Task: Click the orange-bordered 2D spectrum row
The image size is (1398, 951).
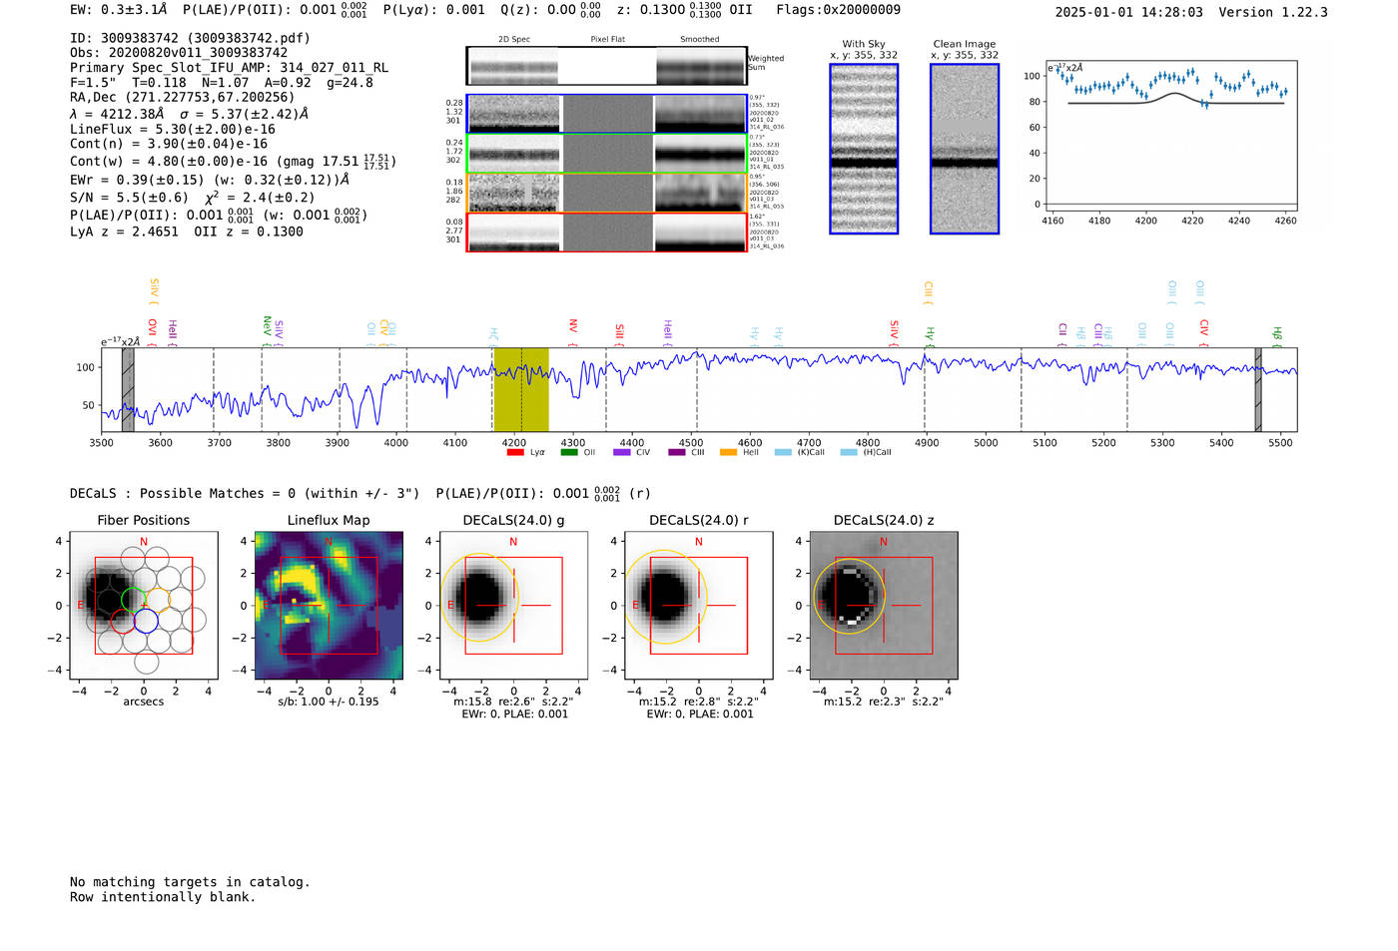Action: pyautogui.click(x=606, y=193)
